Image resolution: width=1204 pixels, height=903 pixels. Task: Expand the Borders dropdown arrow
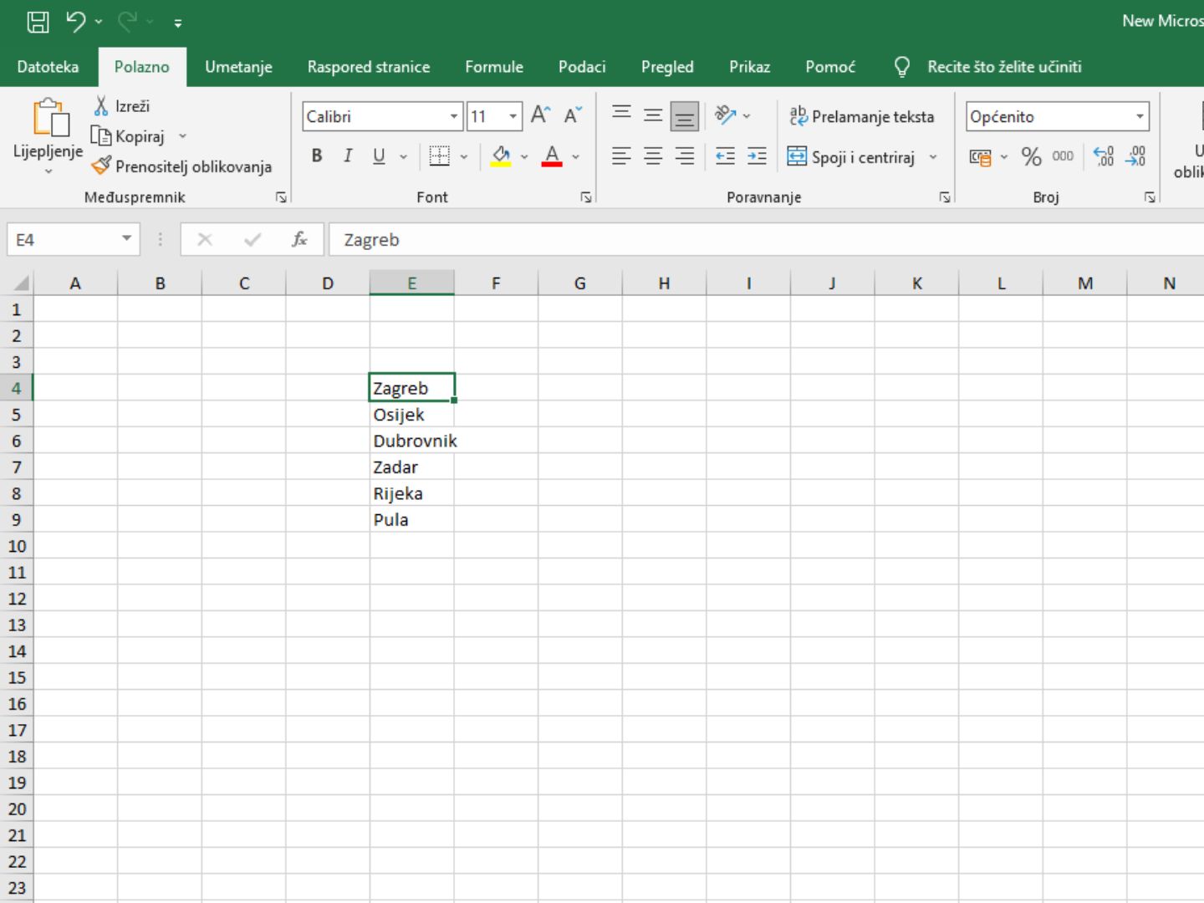pyautogui.click(x=463, y=156)
